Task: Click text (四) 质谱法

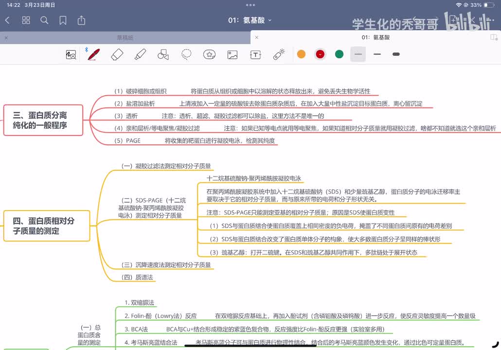Action: (137, 277)
